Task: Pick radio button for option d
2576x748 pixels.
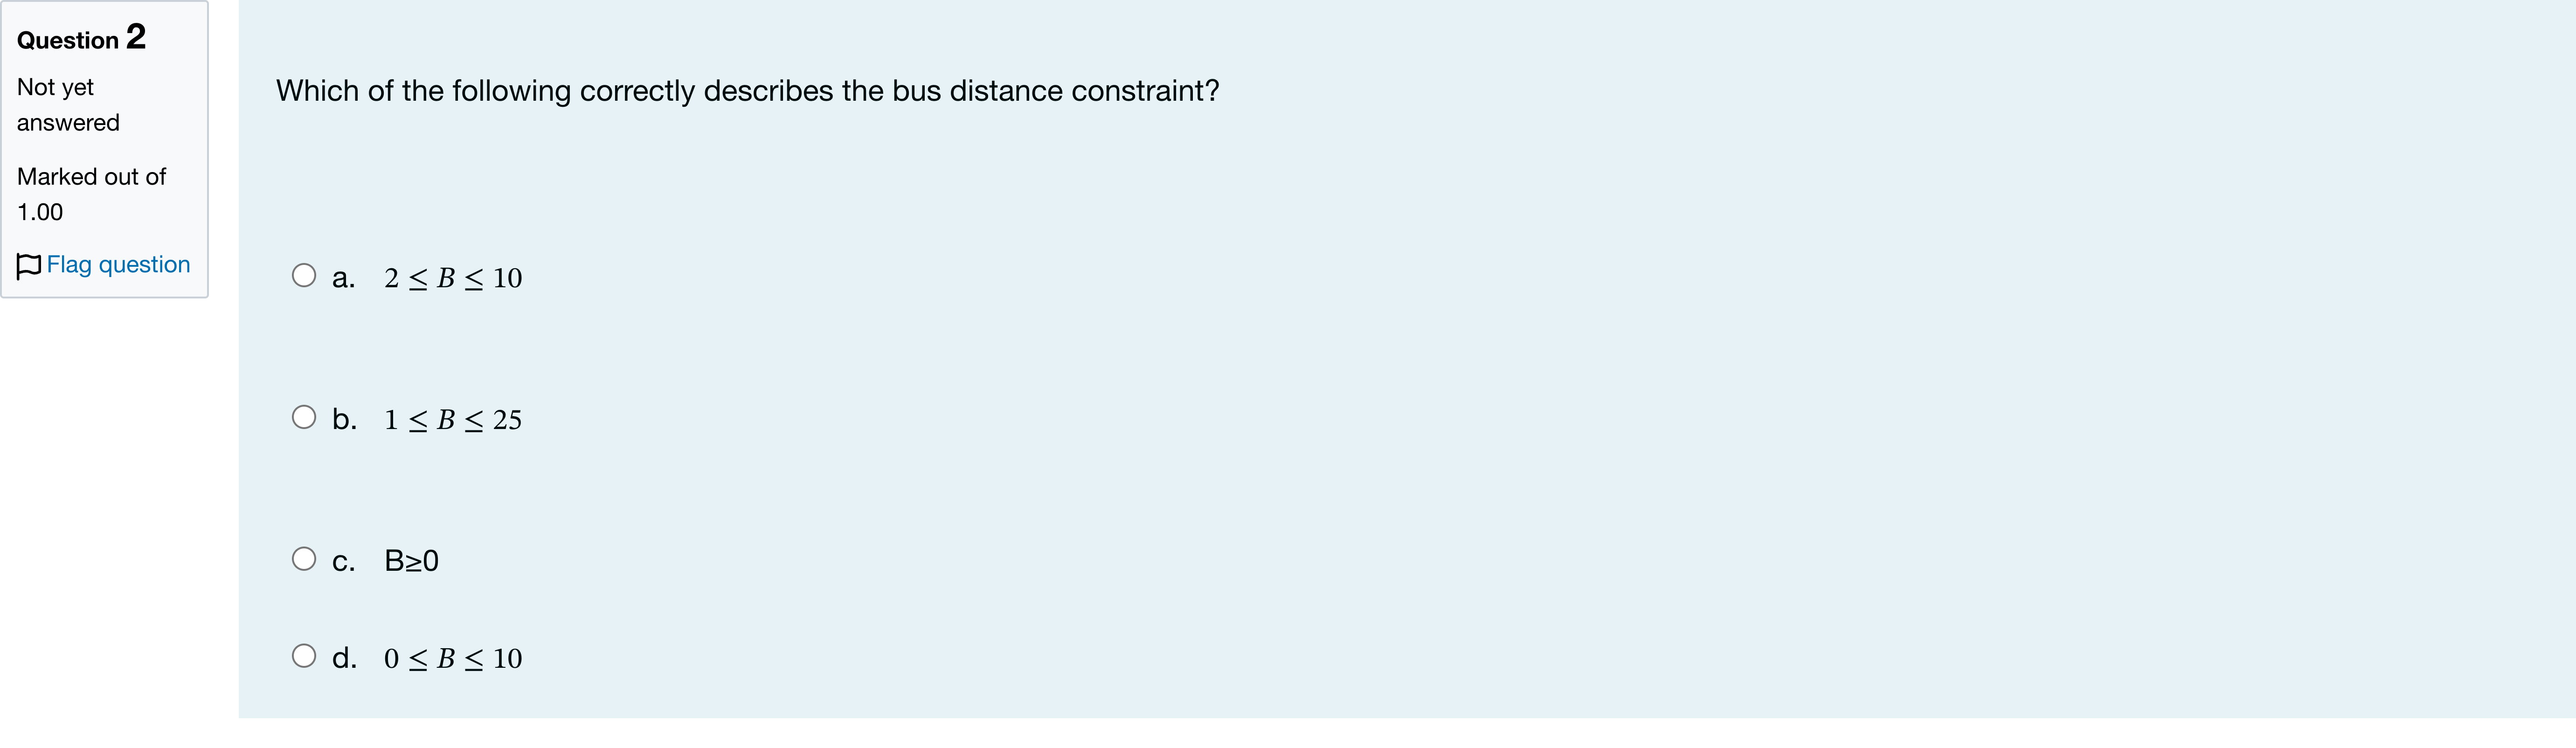Action: click(x=304, y=656)
